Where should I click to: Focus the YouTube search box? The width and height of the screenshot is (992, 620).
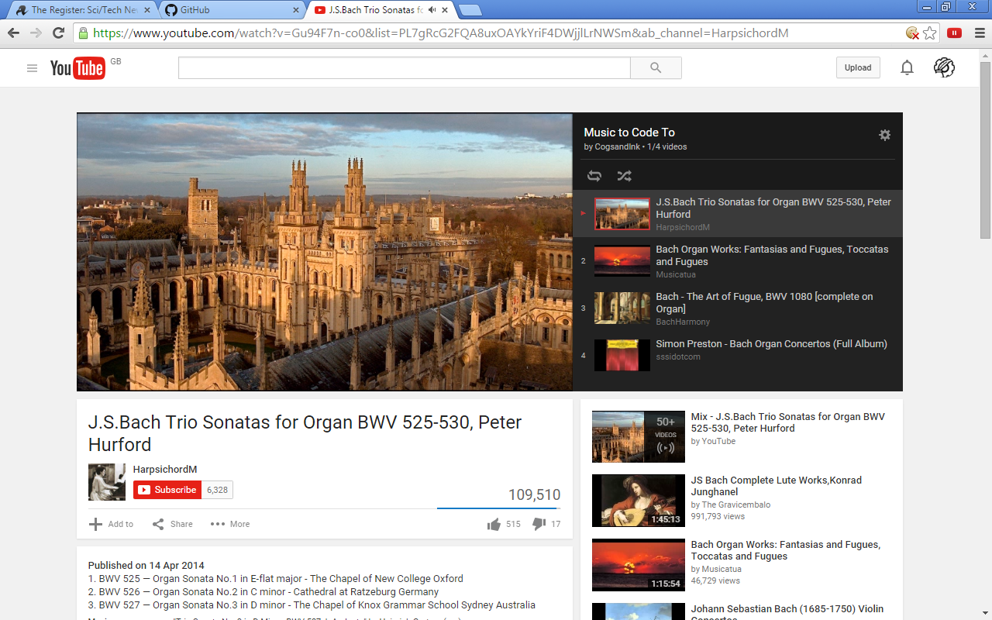click(405, 68)
